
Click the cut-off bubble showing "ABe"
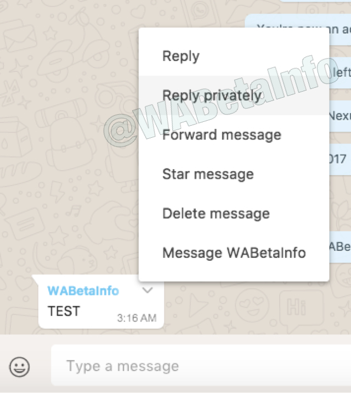pyautogui.click(x=340, y=247)
